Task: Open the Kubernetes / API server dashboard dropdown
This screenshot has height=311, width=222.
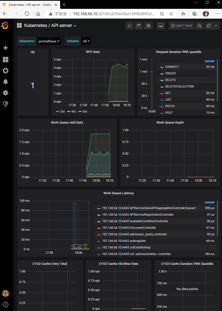Action: (x=50, y=25)
